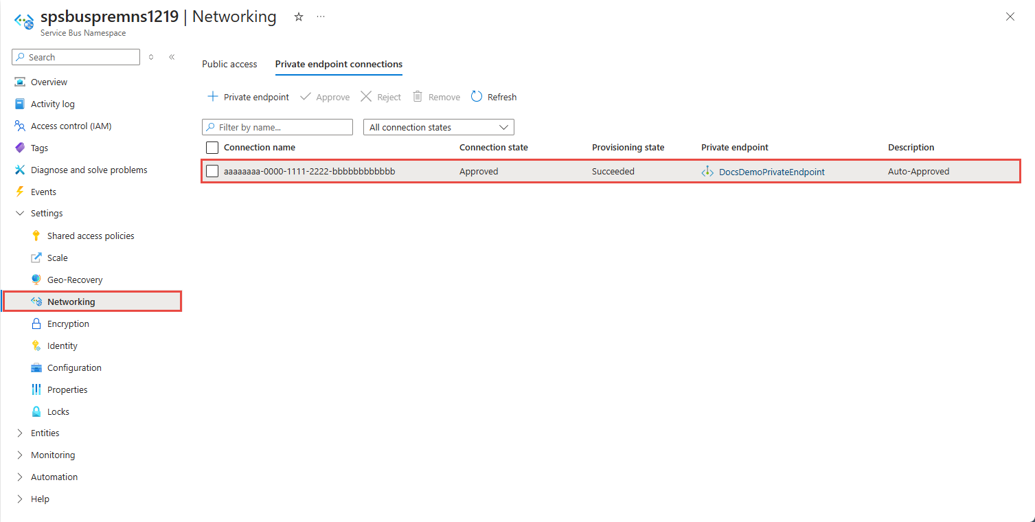Click the favorite star icon beside Networking title
Viewport: 1035px width, 522px height.
coord(299,17)
